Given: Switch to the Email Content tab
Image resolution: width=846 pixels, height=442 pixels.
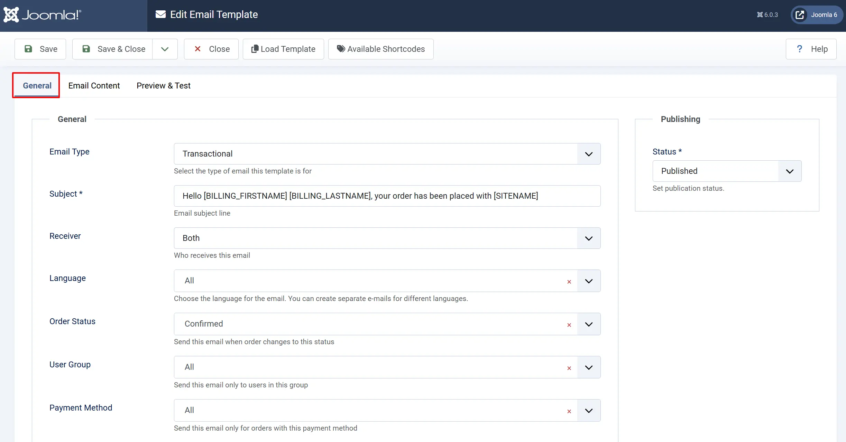Looking at the screenshot, I should 94,85.
